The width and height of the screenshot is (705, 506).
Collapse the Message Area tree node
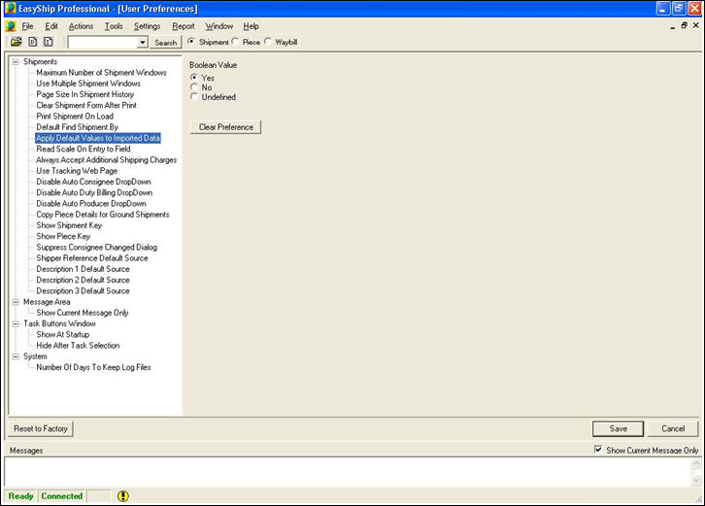click(x=16, y=302)
